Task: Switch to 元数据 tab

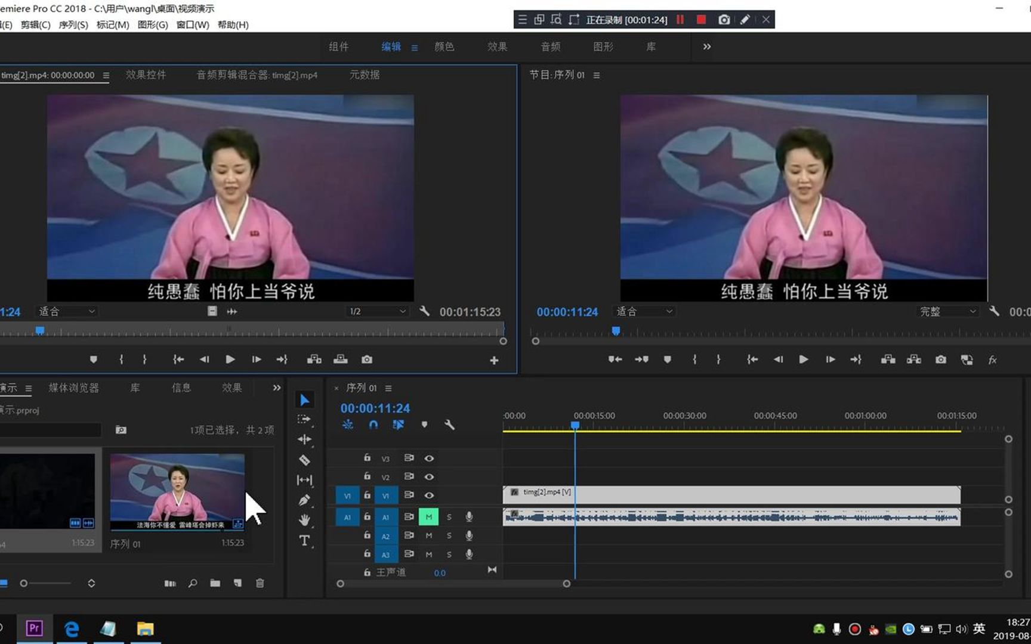Action: [x=365, y=75]
